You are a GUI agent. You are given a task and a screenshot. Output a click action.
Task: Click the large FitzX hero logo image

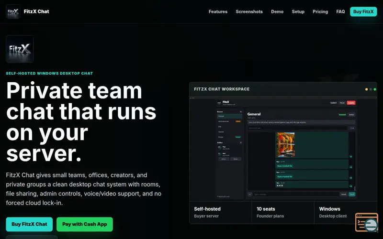20,49
